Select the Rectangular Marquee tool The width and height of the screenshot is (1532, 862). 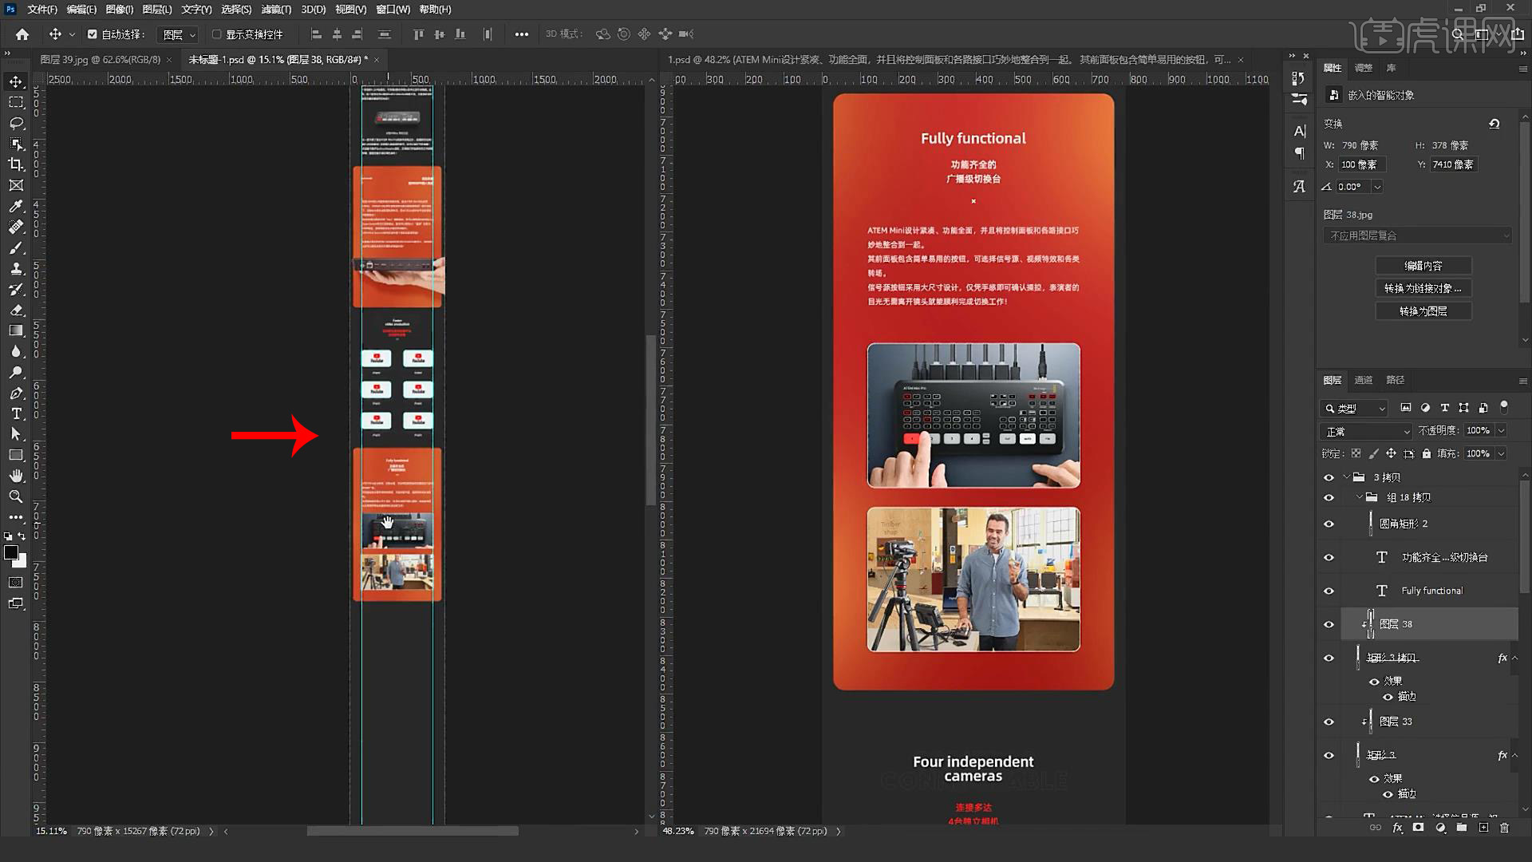pos(16,103)
